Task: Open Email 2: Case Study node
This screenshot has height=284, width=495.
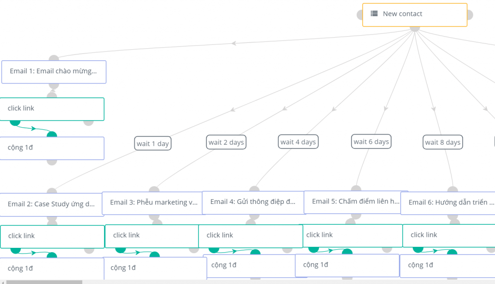Action: 51,204
